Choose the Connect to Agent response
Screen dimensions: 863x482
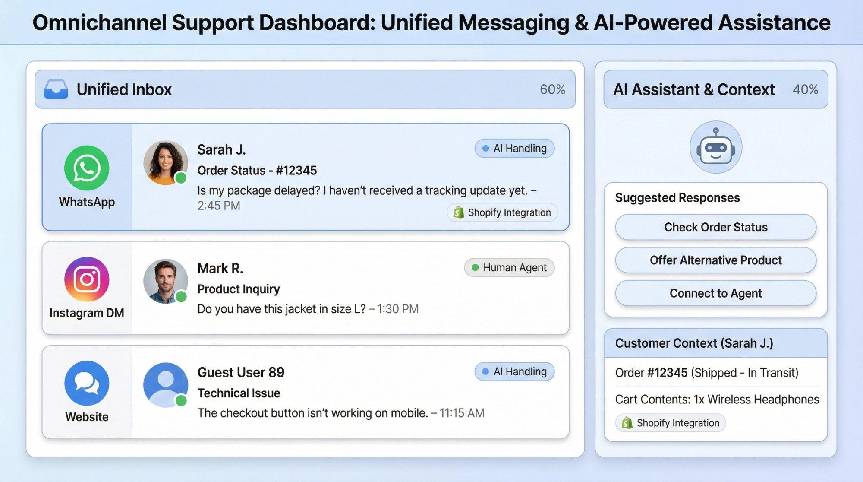(x=716, y=293)
